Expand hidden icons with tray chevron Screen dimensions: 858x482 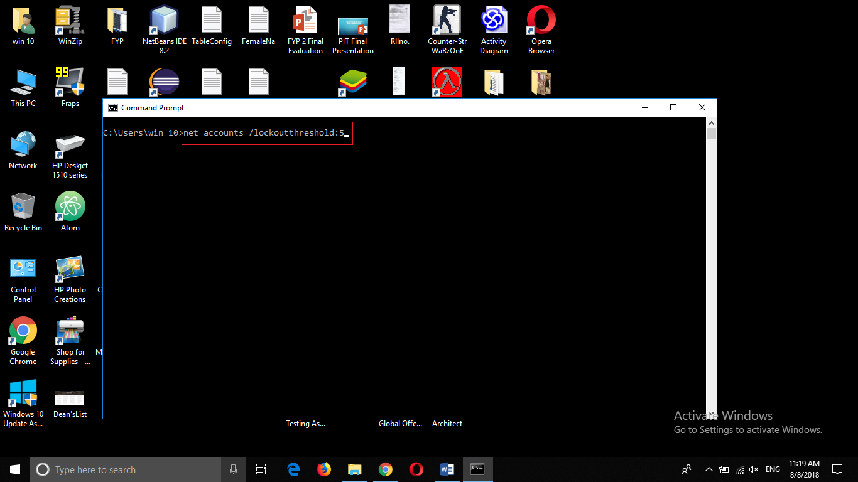tap(709, 469)
